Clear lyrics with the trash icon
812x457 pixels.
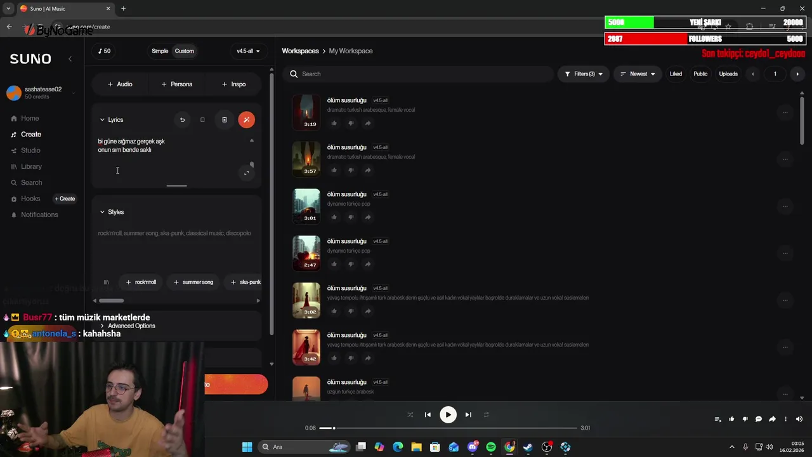coord(224,119)
